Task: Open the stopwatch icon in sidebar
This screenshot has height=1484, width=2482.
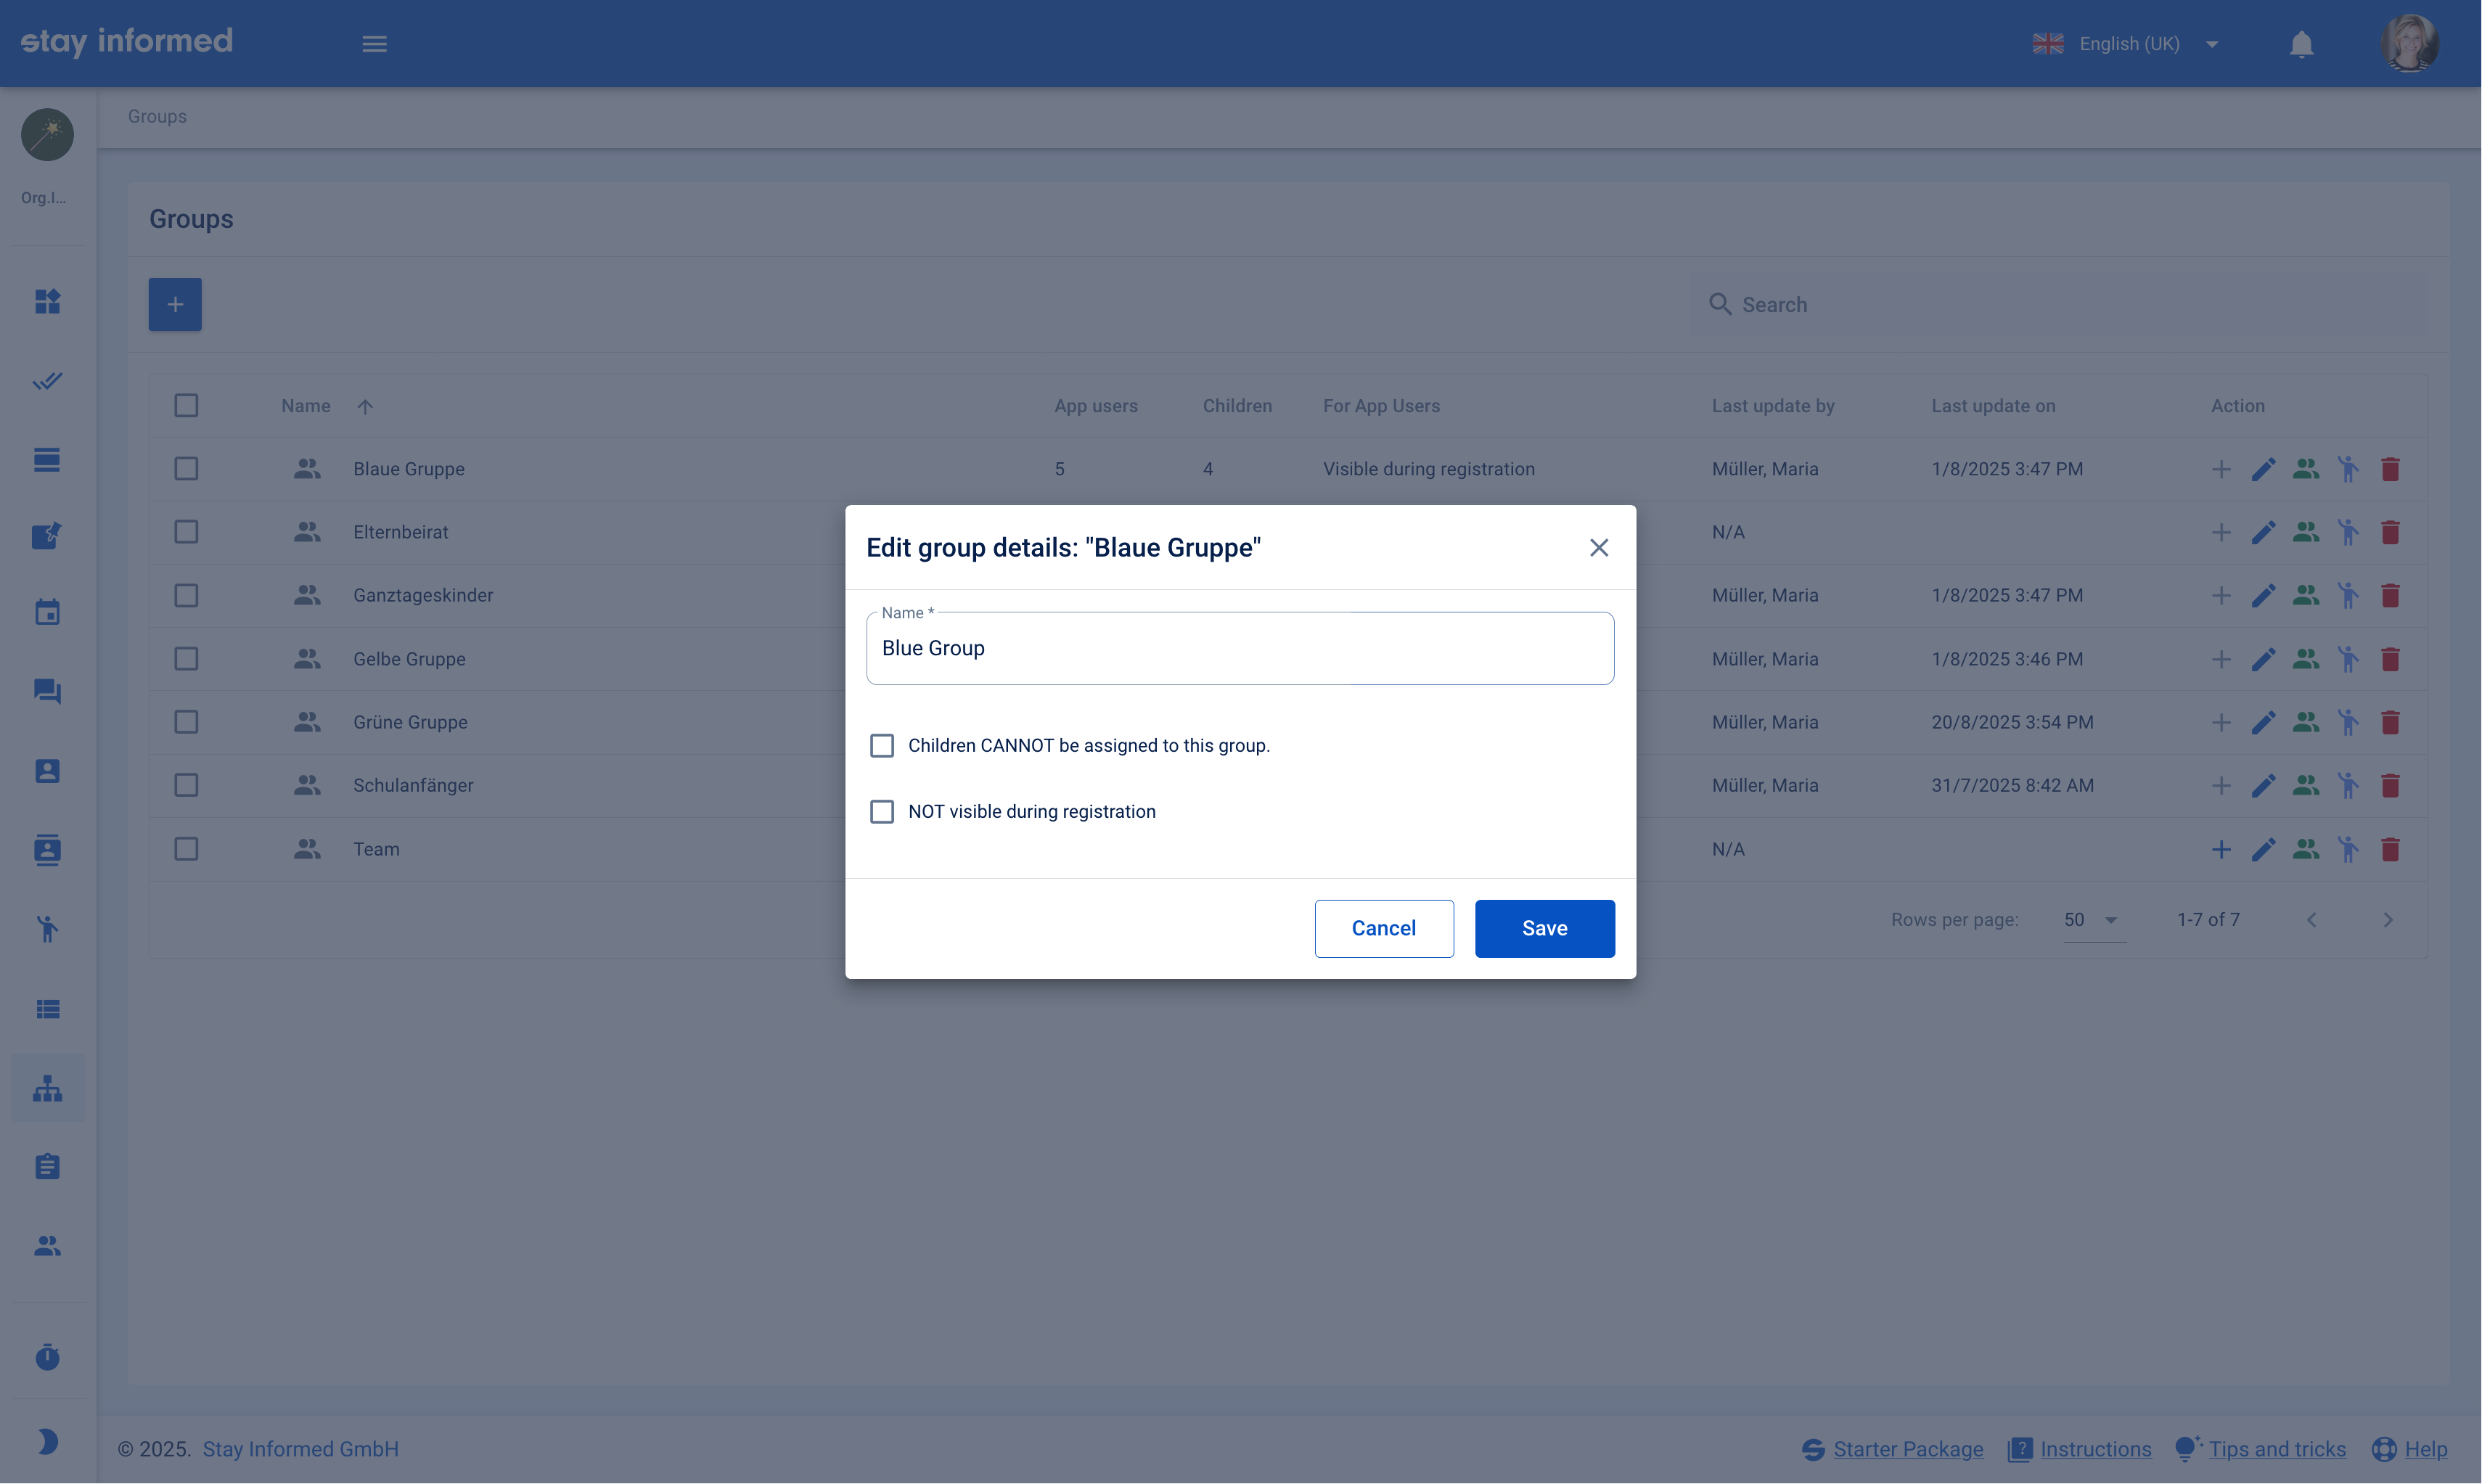Action: [47, 1357]
